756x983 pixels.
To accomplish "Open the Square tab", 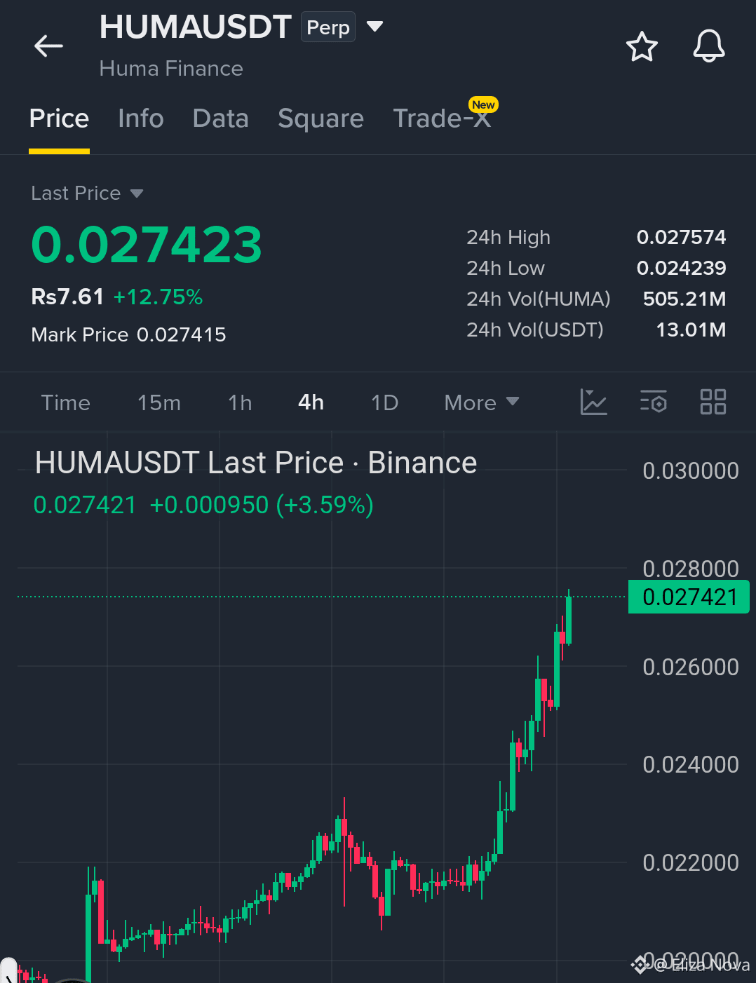I will pyautogui.click(x=320, y=118).
